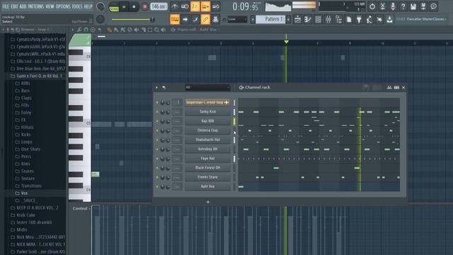Viewport: 453px width, 255px height.
Task: Open the OPTIONS menu
Action: [63, 6]
